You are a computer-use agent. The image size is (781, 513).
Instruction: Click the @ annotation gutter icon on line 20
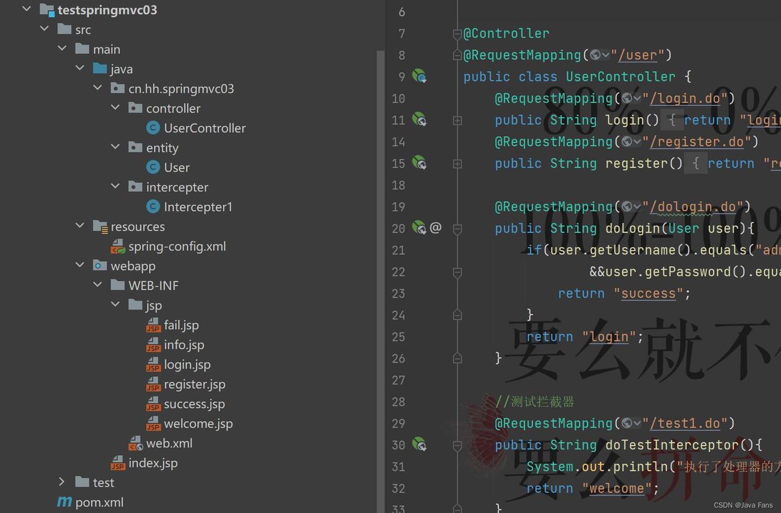435,228
